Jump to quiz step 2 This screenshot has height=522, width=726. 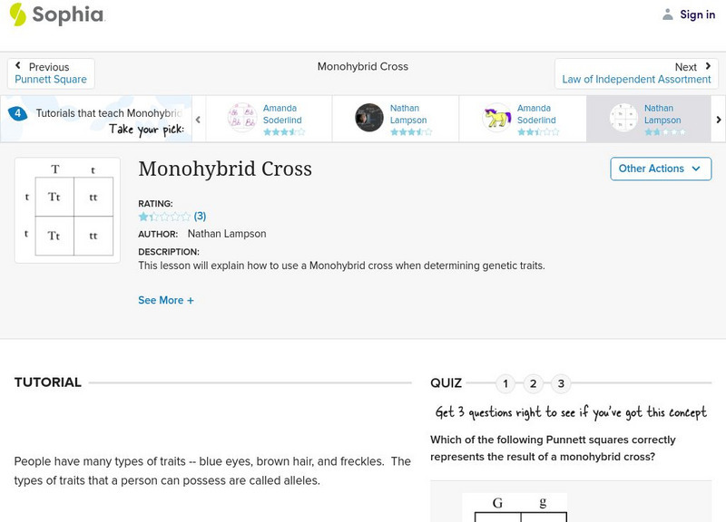533,383
